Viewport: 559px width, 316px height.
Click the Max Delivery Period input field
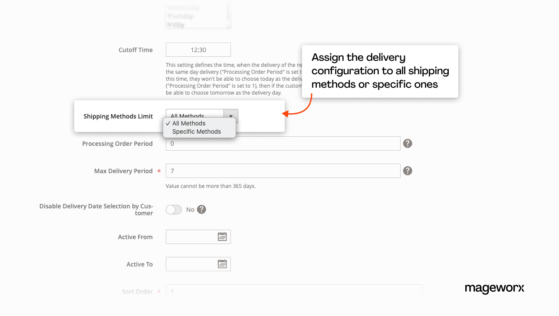283,171
